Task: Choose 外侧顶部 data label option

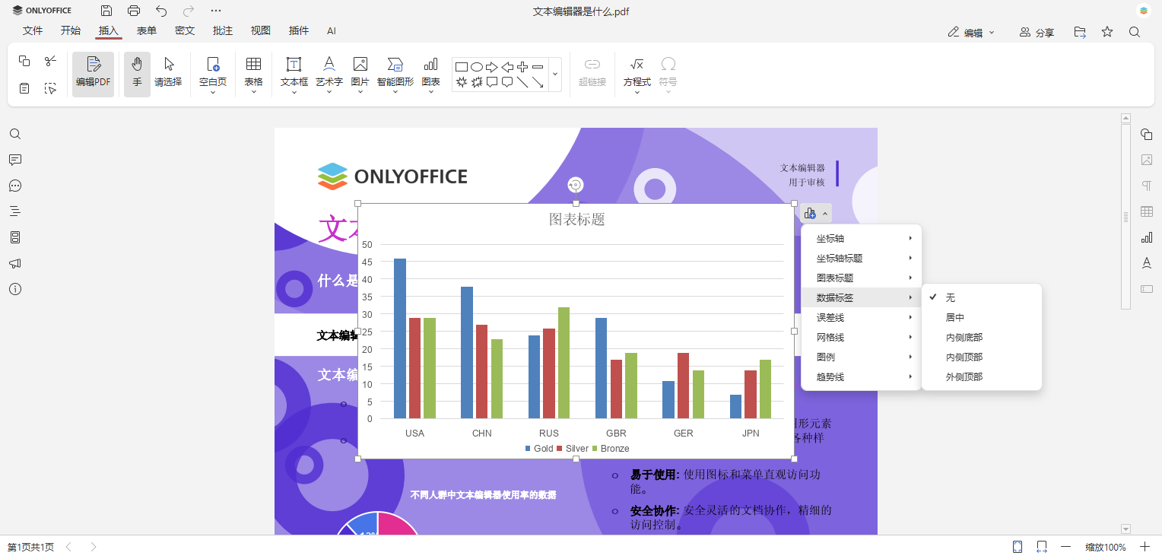Action: click(964, 376)
